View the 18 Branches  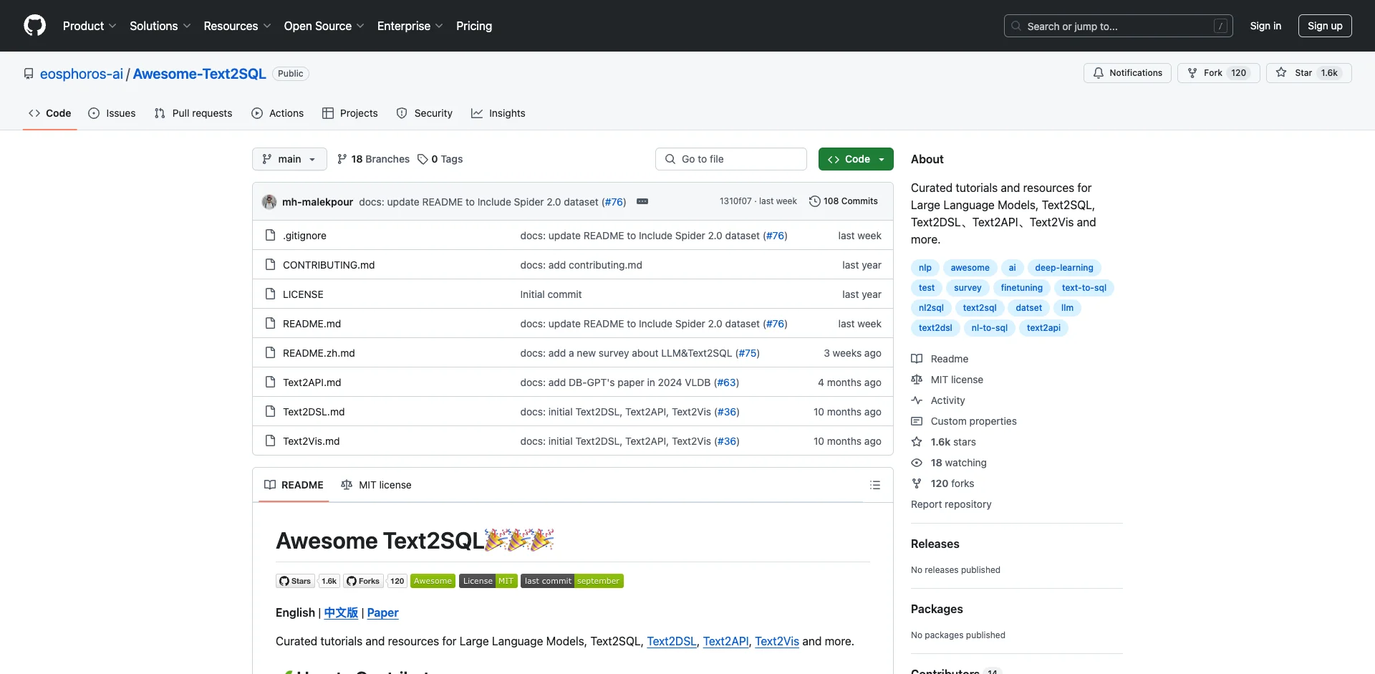373,159
